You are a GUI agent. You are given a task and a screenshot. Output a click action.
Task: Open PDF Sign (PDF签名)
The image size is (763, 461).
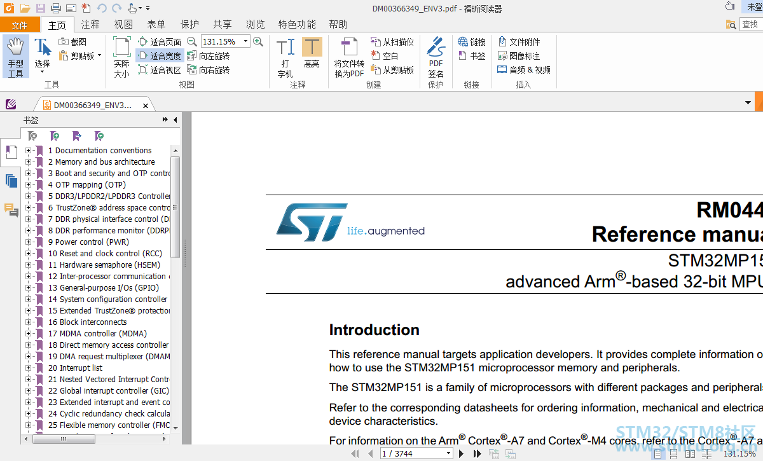coord(436,57)
